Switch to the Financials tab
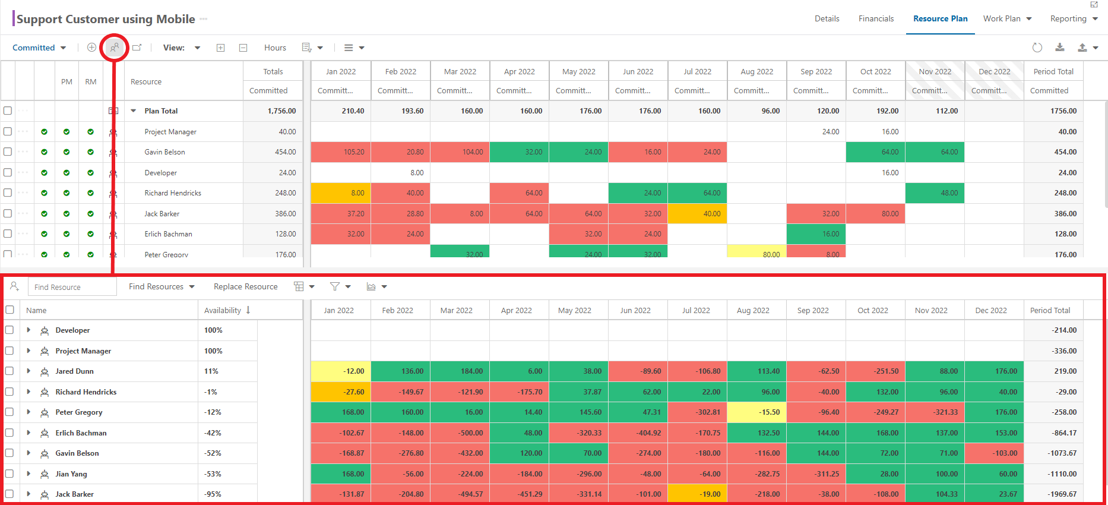This screenshot has width=1108, height=505. coord(876,18)
